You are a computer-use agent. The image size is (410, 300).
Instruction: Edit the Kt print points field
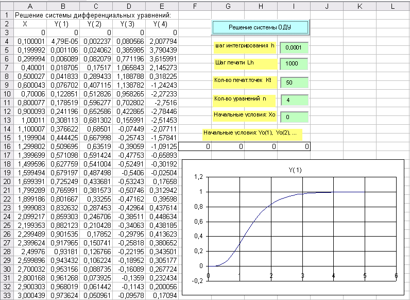pos(294,82)
